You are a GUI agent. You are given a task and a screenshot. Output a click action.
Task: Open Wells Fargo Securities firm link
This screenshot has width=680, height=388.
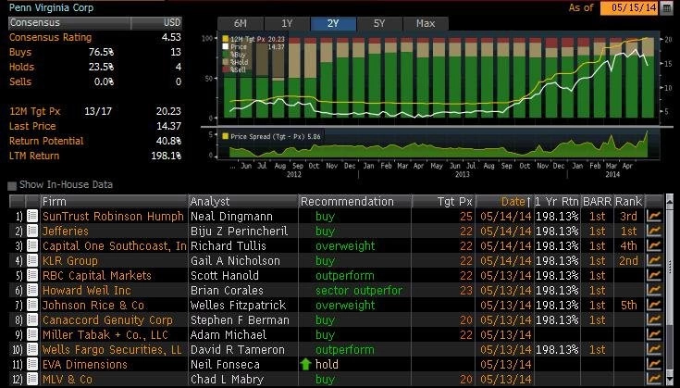[x=111, y=349]
